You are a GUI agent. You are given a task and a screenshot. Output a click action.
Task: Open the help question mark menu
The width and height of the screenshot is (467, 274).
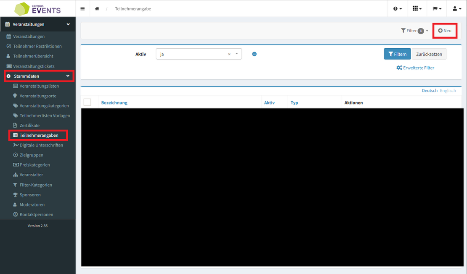coord(397,8)
